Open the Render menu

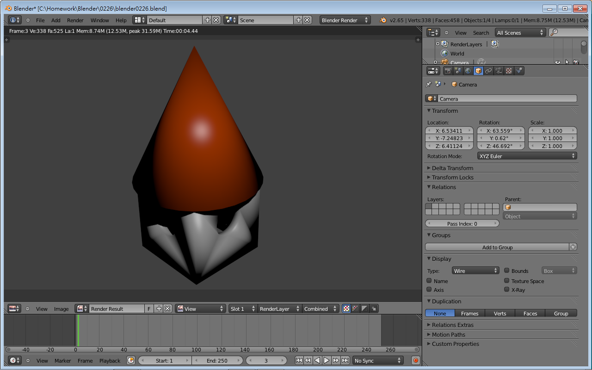[75, 20]
